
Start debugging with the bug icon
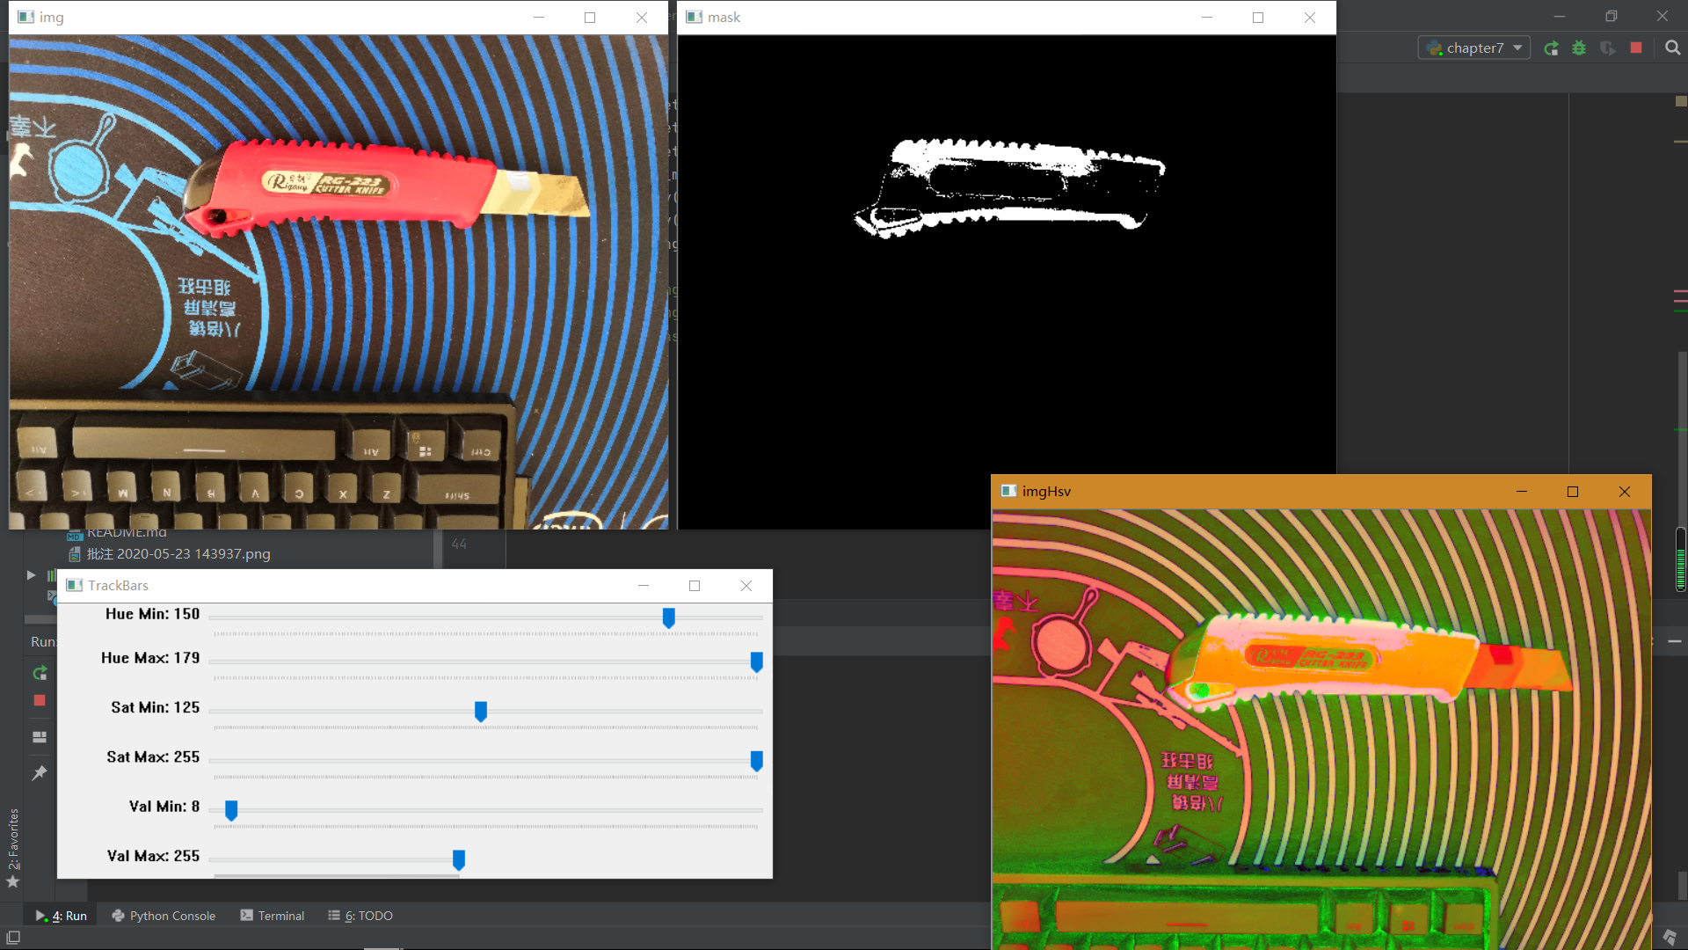pos(1579,48)
